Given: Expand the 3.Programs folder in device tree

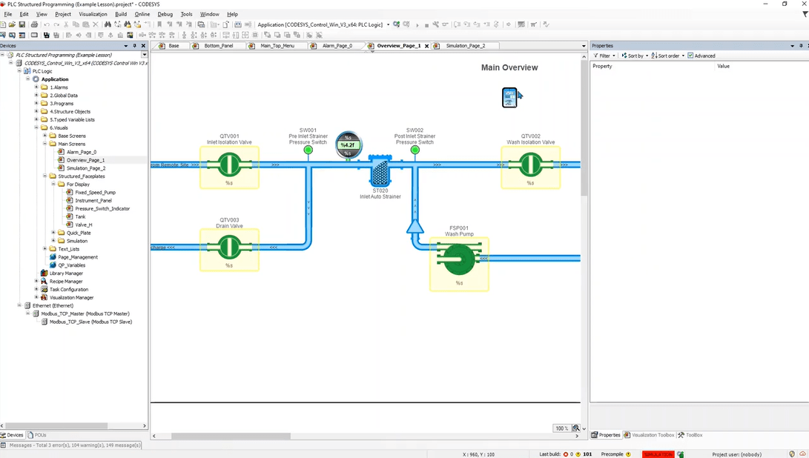Looking at the screenshot, I should (36, 103).
